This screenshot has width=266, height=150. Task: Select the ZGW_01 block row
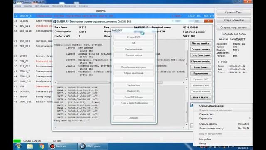click(x=33, y=61)
